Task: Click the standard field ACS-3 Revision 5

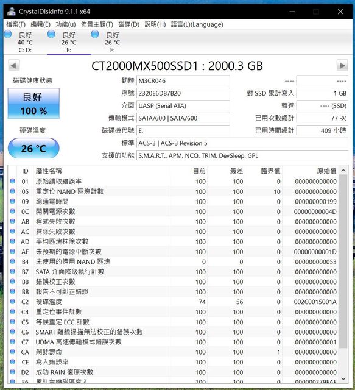Action: [242, 143]
